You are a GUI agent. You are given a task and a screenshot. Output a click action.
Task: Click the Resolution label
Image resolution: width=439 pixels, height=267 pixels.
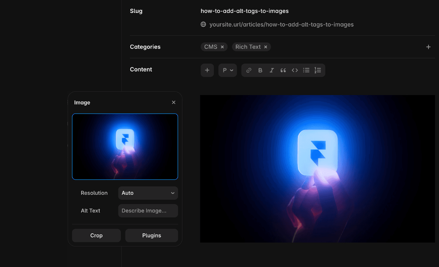(94, 193)
